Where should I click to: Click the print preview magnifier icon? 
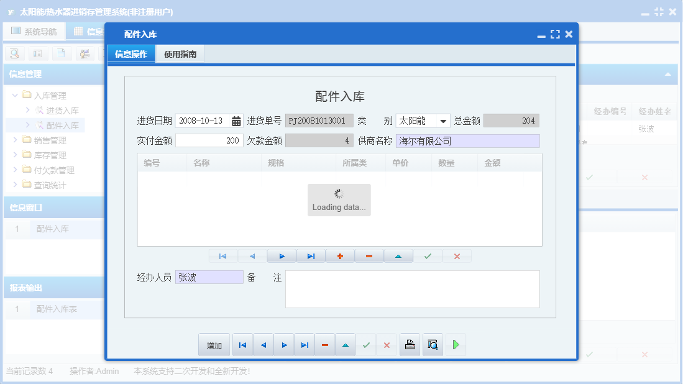(433, 344)
